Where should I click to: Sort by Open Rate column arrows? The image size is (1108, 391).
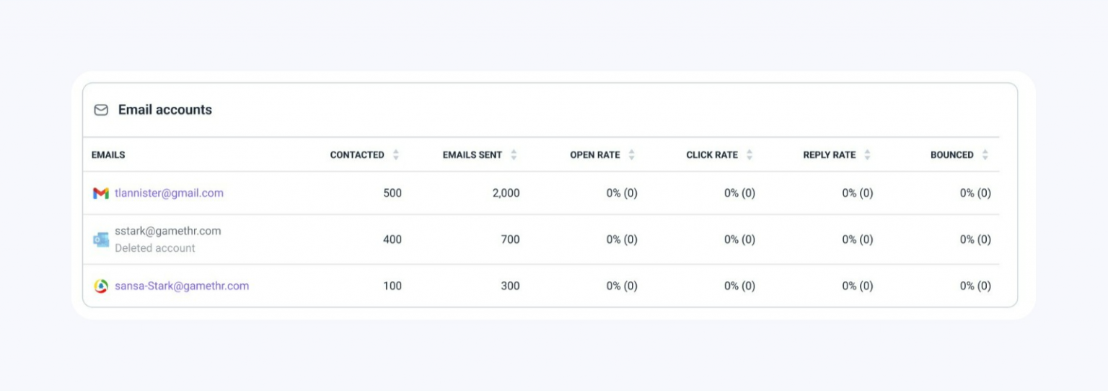tap(632, 155)
